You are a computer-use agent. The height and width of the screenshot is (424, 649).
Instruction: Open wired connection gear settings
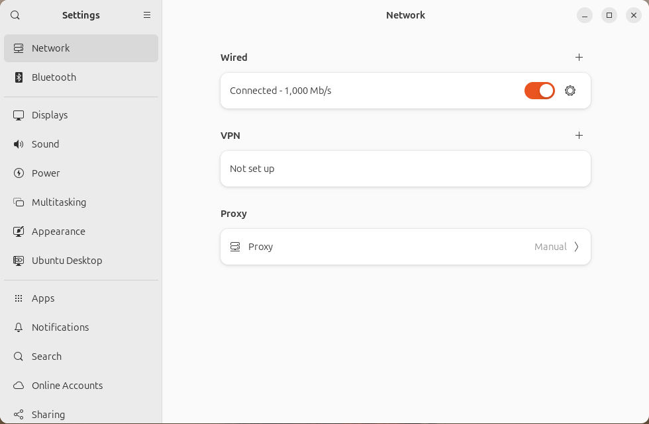[570, 91]
